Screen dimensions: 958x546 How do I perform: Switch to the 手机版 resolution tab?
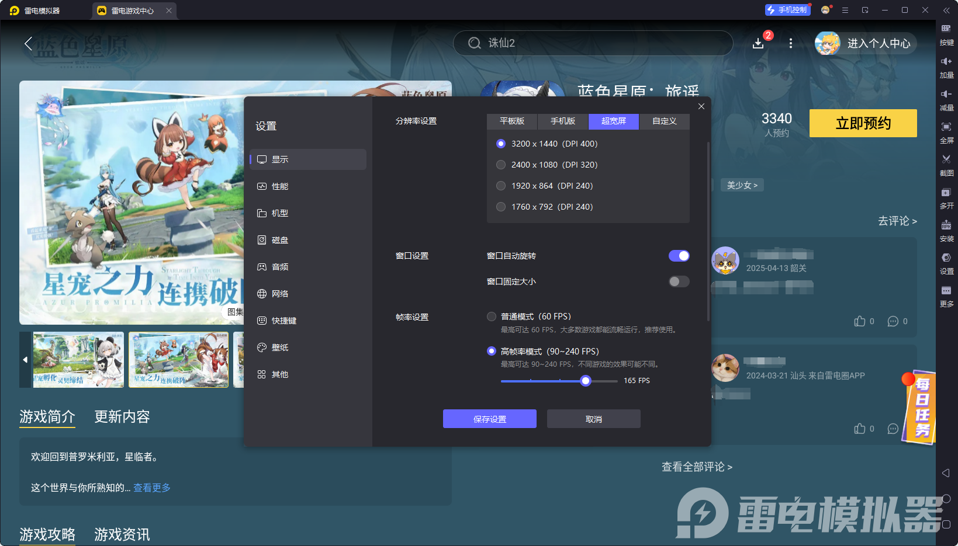click(x=563, y=121)
